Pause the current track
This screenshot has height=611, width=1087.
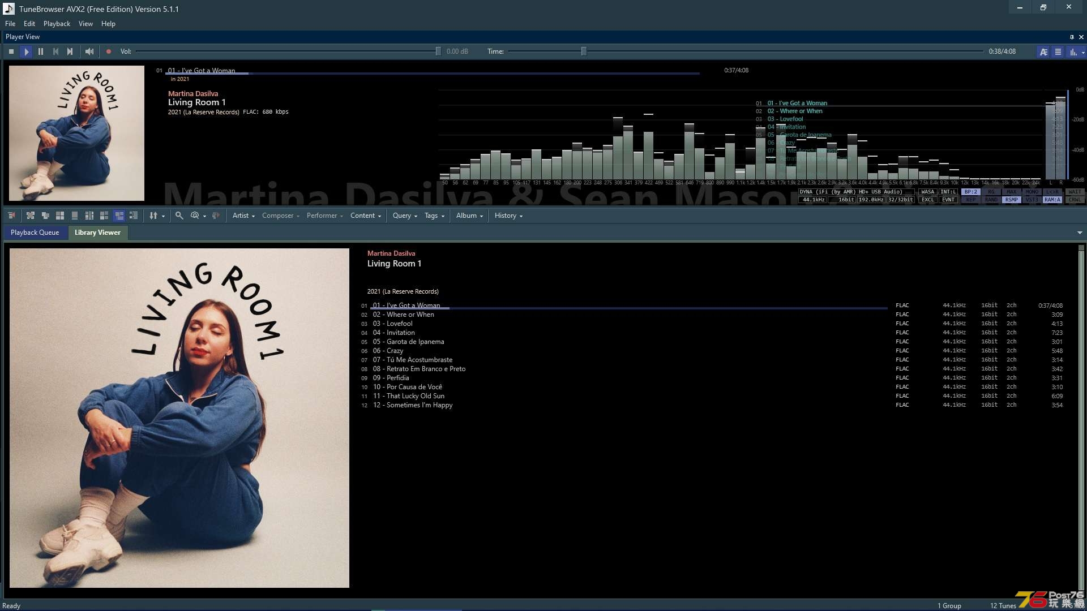click(41, 51)
